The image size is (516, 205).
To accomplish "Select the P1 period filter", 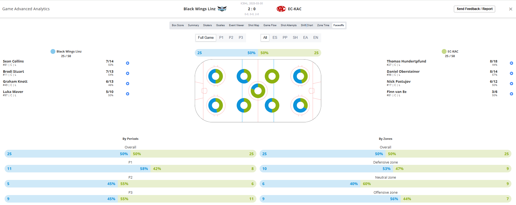I will tap(221, 38).
